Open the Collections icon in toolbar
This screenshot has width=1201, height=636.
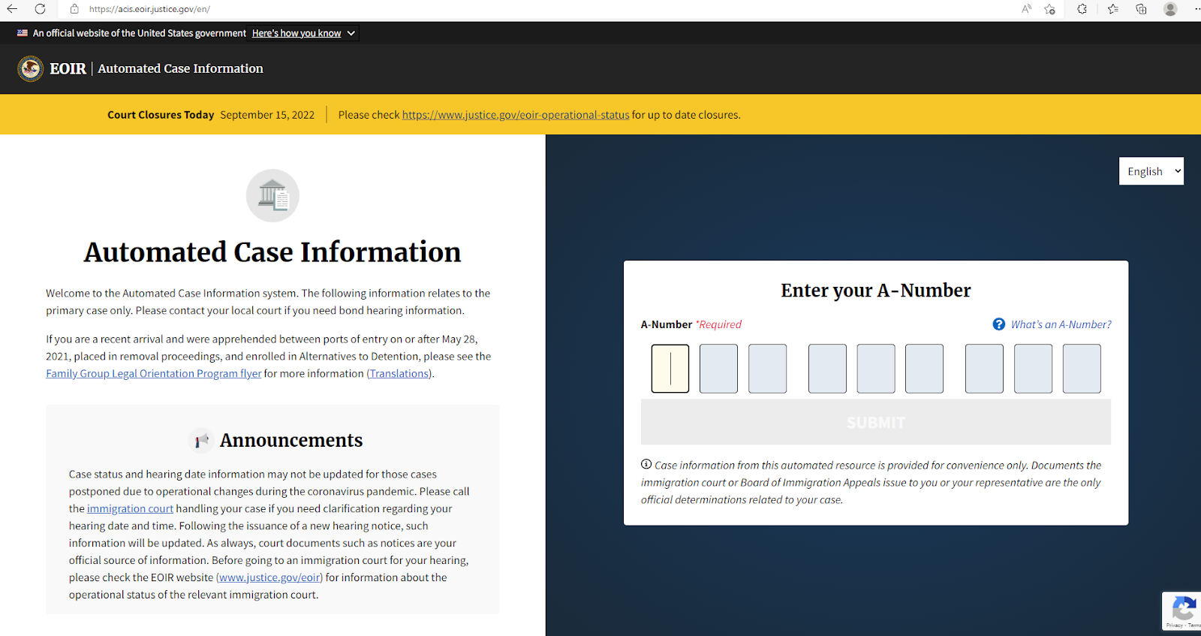click(1141, 9)
